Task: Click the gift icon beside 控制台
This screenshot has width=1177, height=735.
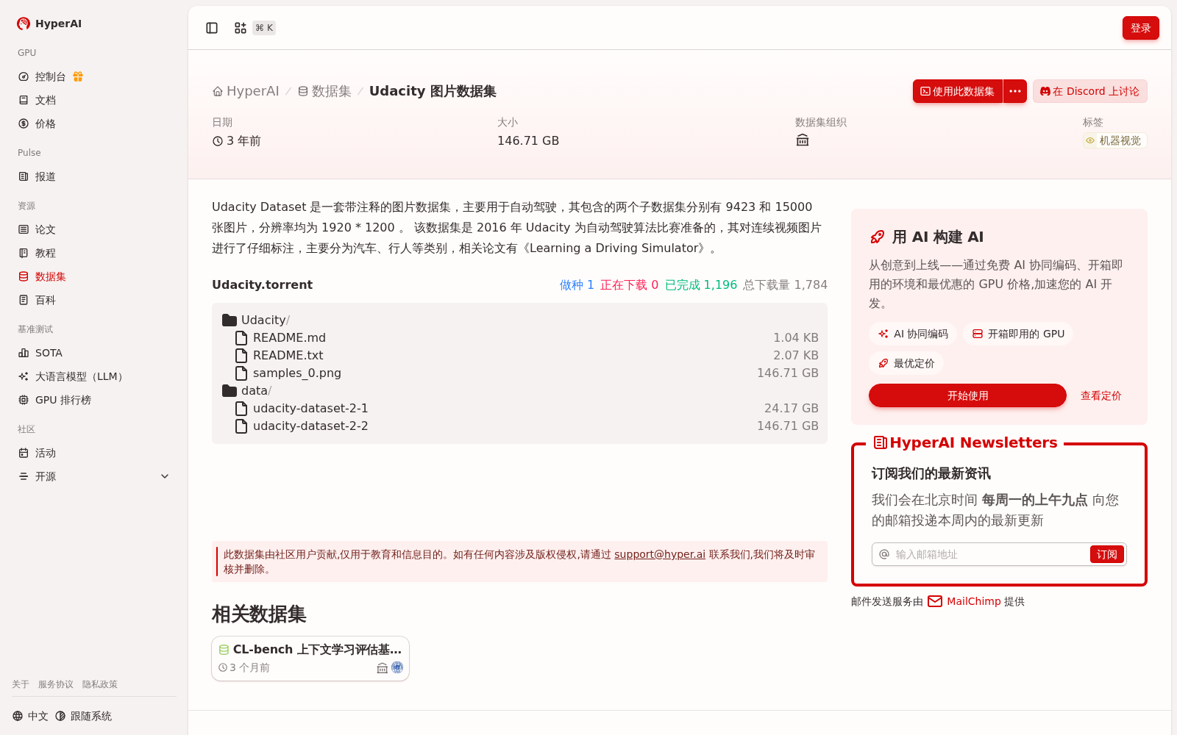Action: click(78, 76)
